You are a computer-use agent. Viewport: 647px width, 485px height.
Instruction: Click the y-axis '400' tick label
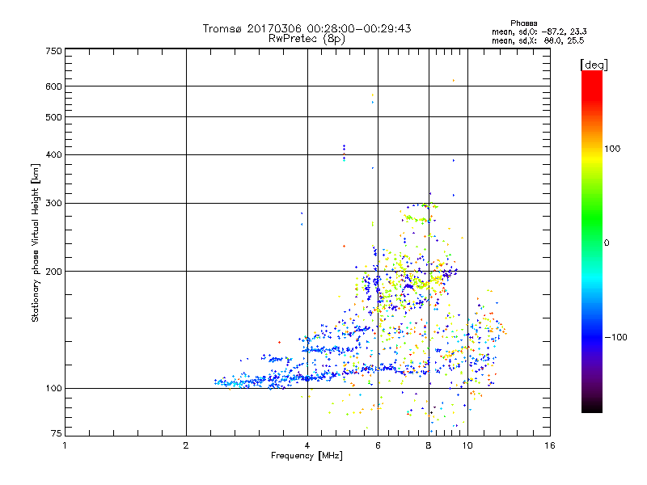tap(53, 155)
